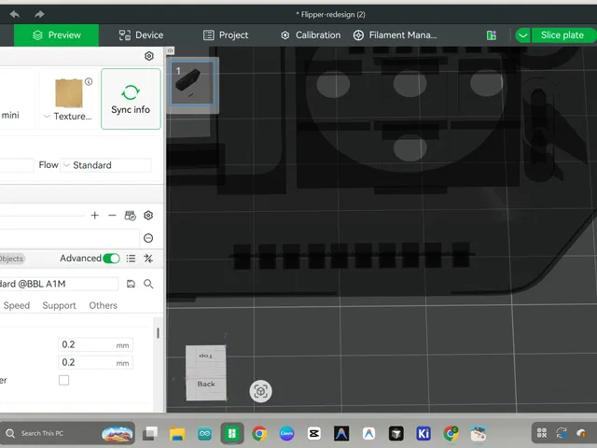Open CapCut from the taskbar
This screenshot has height=448, width=597.
tap(314, 433)
